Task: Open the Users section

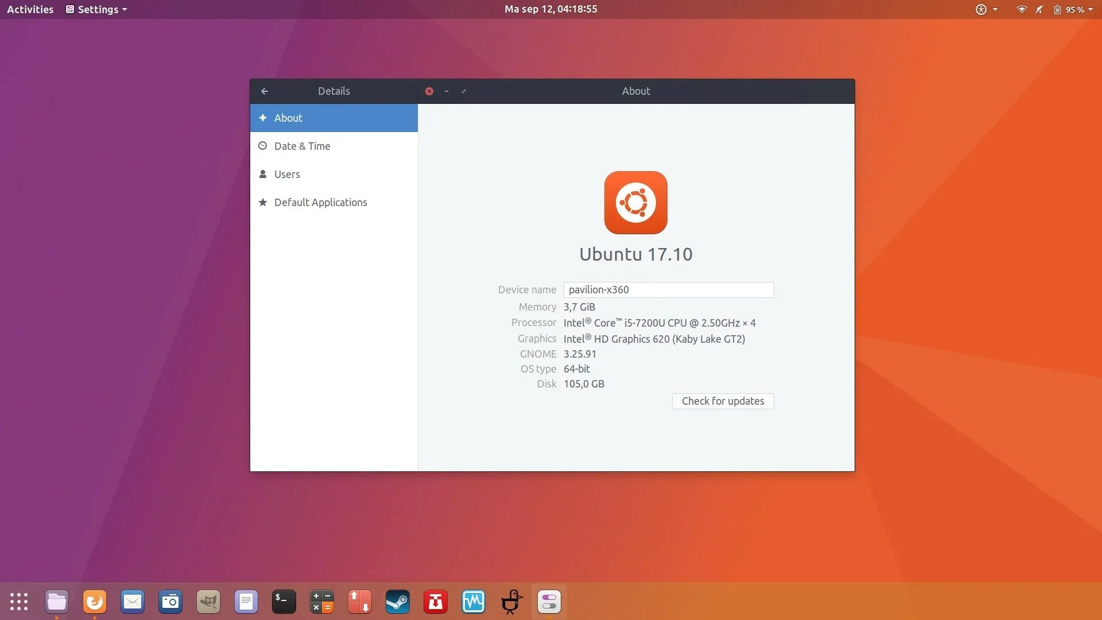Action: click(287, 174)
